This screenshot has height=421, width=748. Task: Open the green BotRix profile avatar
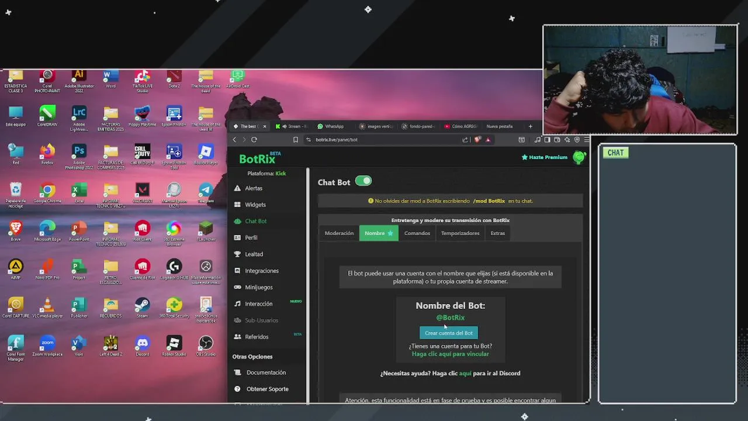pos(579,157)
